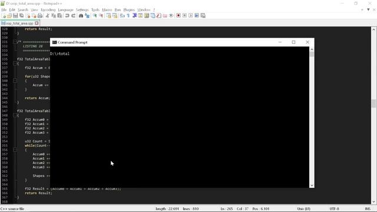Cut selection with scissors icon
The height and width of the screenshot is (212, 377).
point(47,16)
